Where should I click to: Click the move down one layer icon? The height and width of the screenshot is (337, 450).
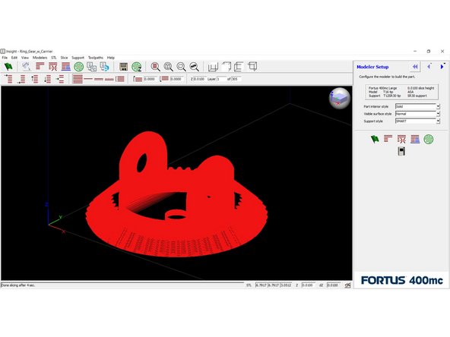48,79
